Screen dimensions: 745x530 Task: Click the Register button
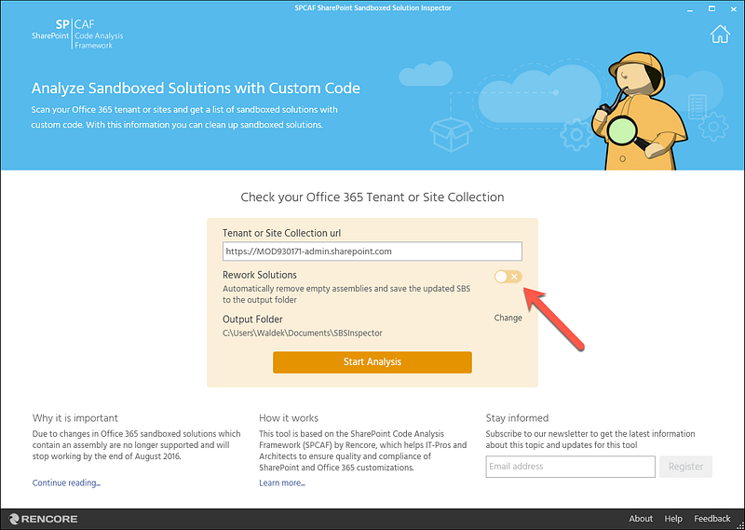click(685, 467)
